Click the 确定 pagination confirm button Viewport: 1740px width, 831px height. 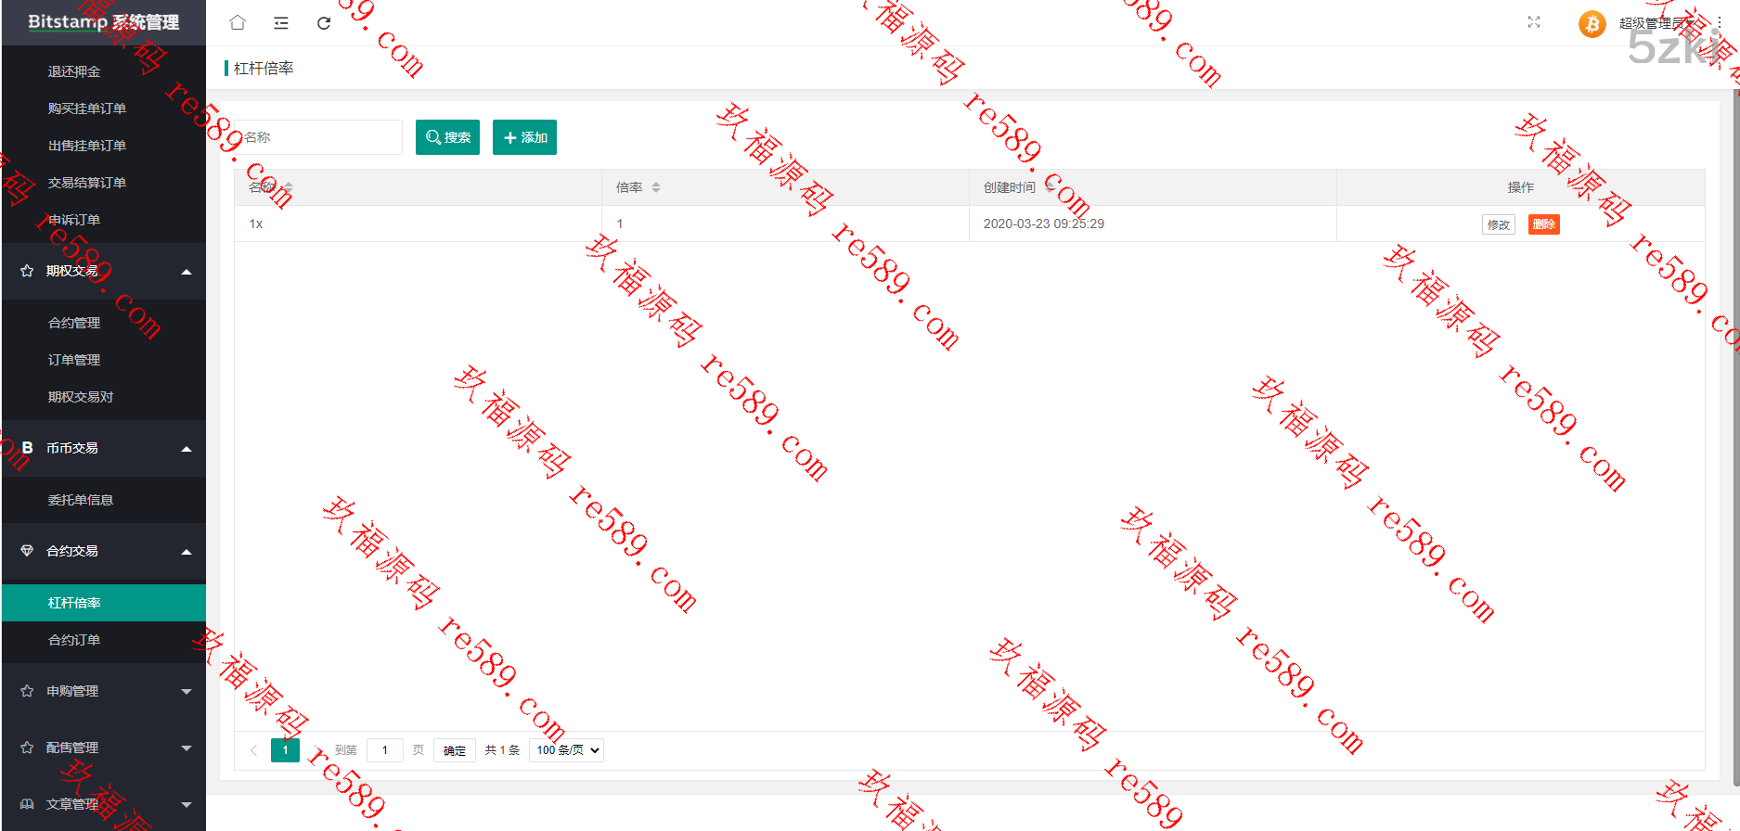[x=455, y=750]
